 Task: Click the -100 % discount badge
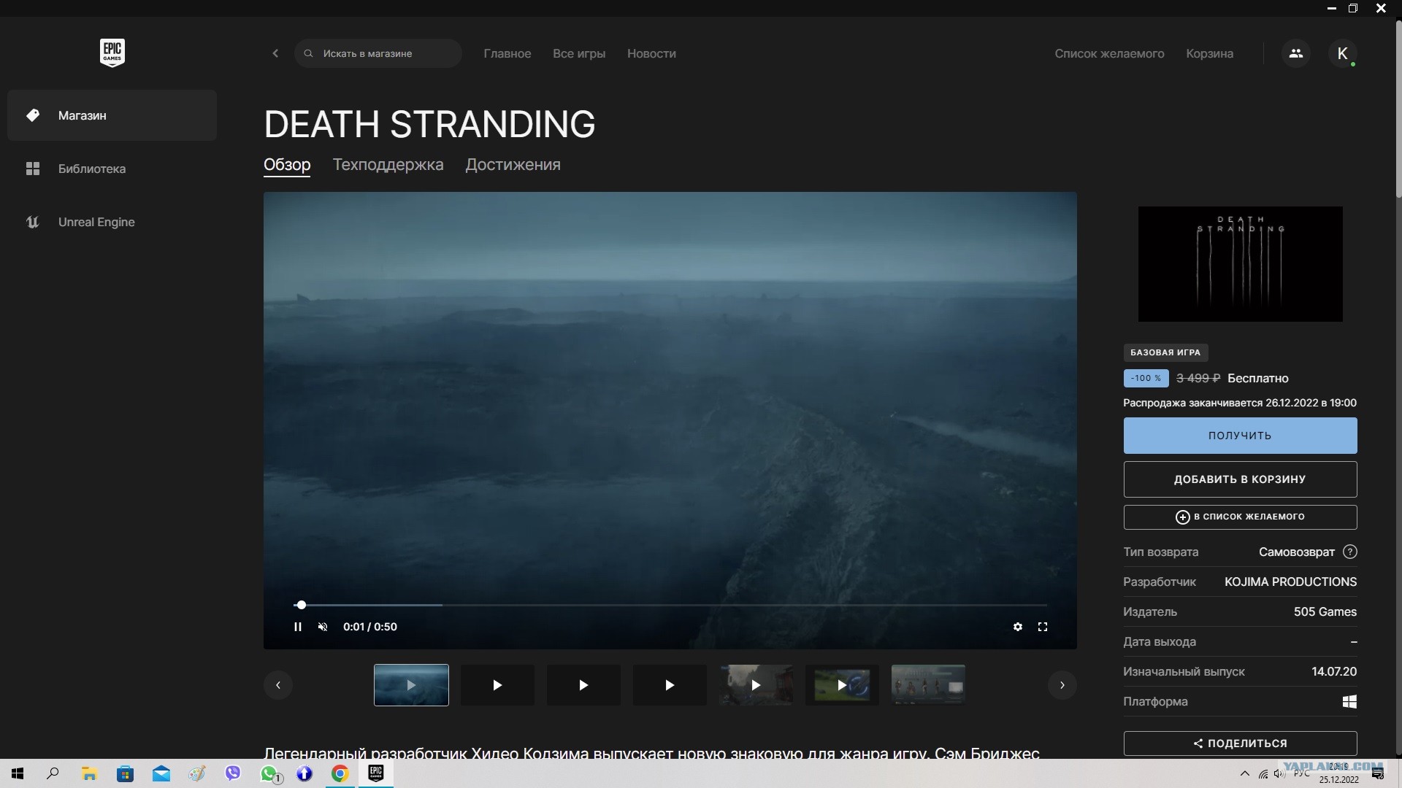point(1146,378)
